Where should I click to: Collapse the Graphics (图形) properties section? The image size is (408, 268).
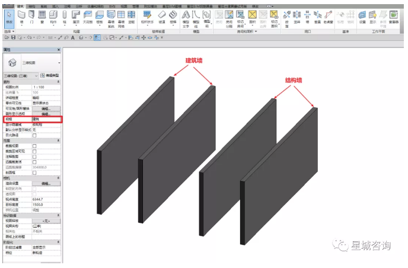coord(58,82)
